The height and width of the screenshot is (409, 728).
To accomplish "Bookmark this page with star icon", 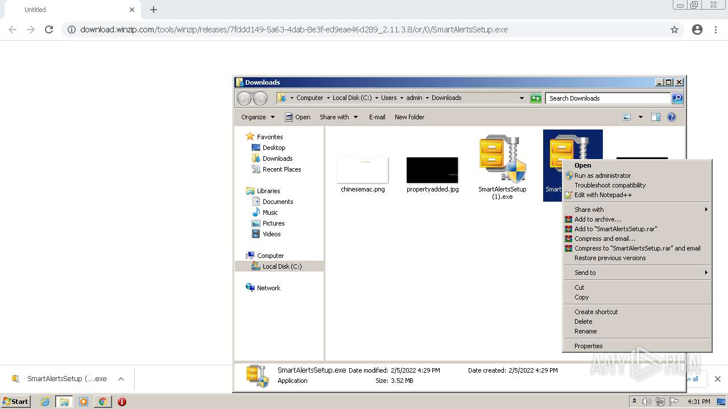I will click(x=675, y=30).
